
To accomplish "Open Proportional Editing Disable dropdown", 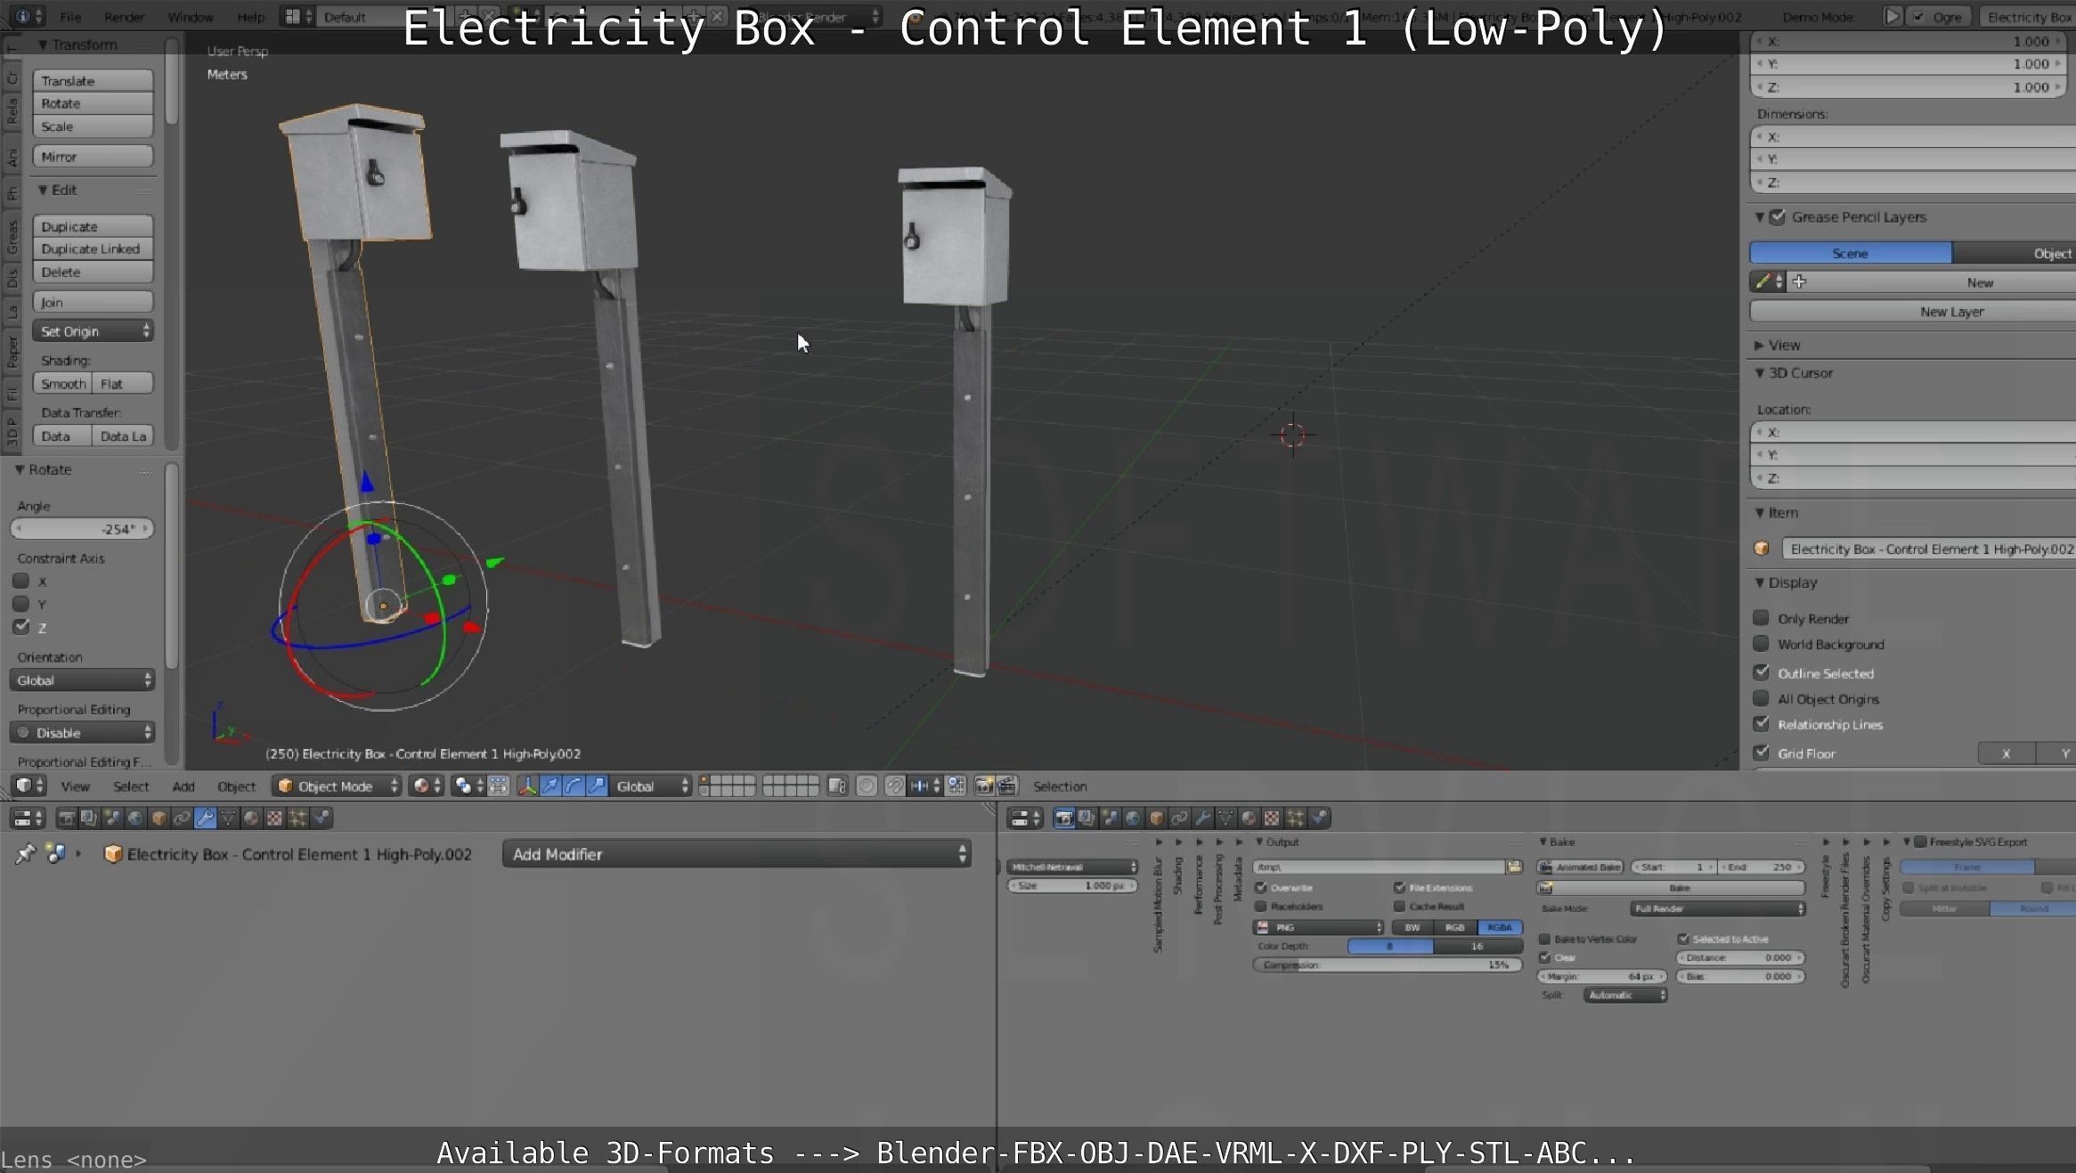I will point(82,732).
